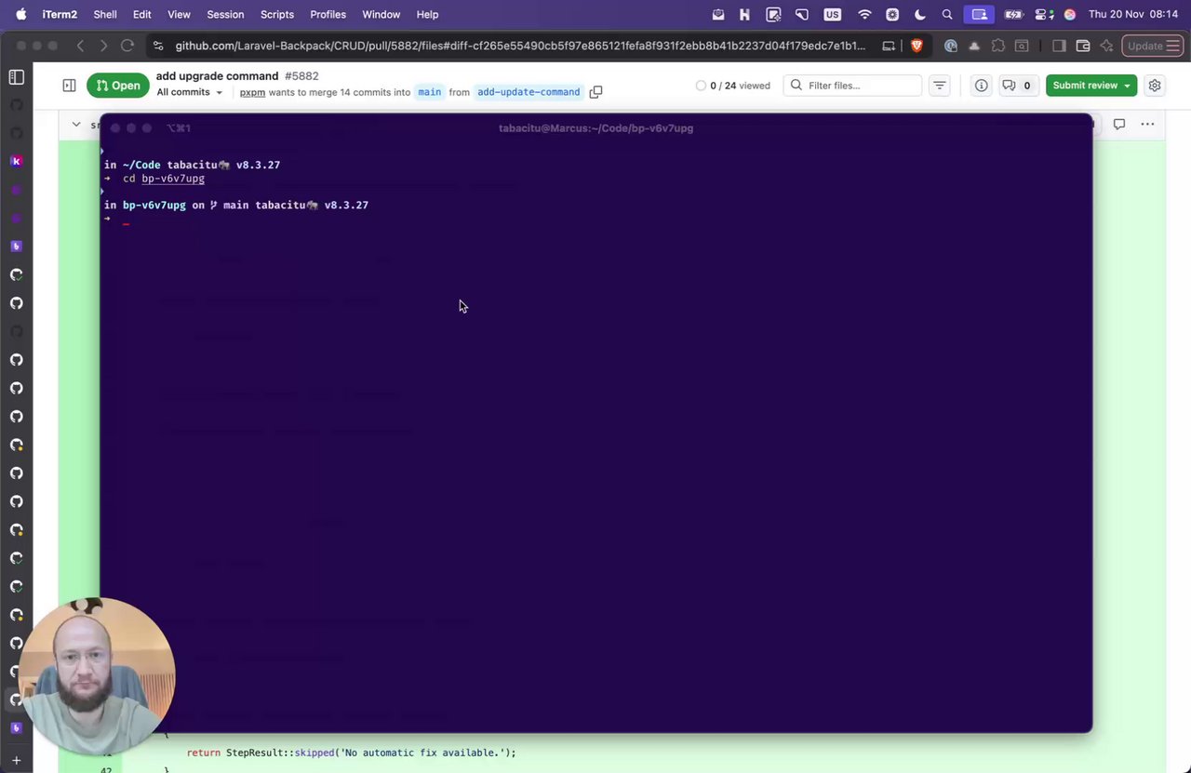This screenshot has width=1191, height=773.
Task: Open diff view settings gear
Action: point(1155,86)
